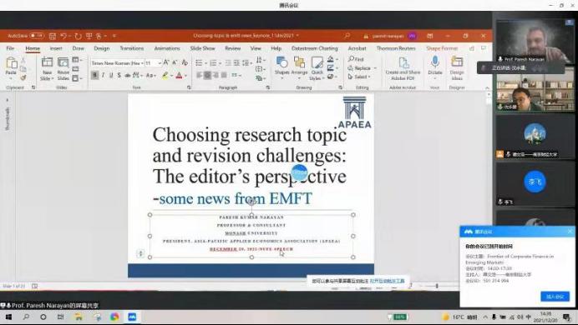Click the blue link in sharing tooltip

tap(387, 281)
